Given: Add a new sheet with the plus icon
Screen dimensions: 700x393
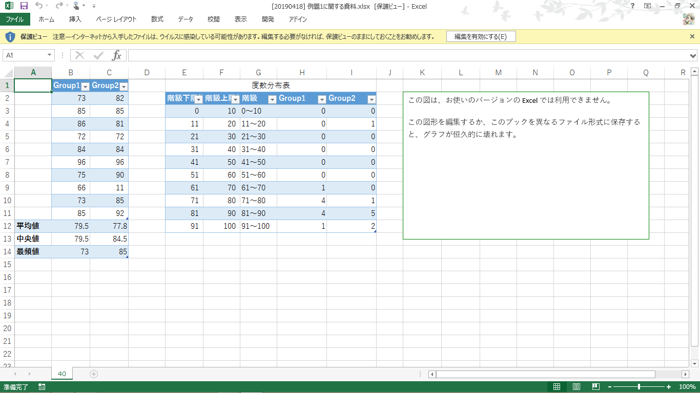Looking at the screenshot, I should 94,374.
